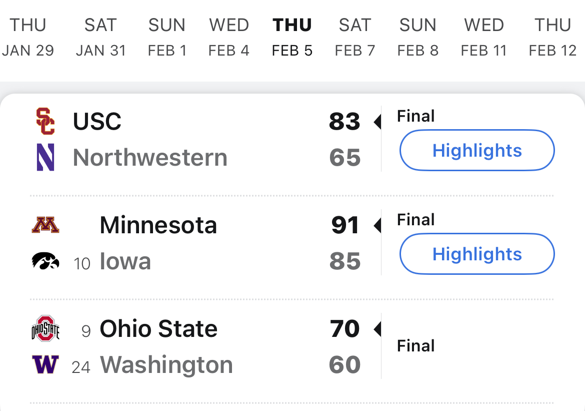Open the Minnesota team name link
This screenshot has height=411, width=585.
[158, 225]
